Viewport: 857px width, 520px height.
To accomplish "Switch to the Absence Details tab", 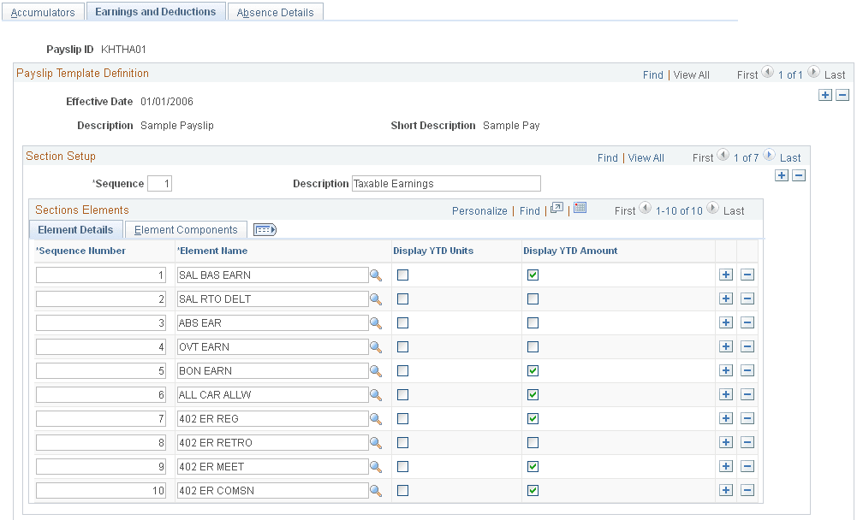I will click(275, 12).
